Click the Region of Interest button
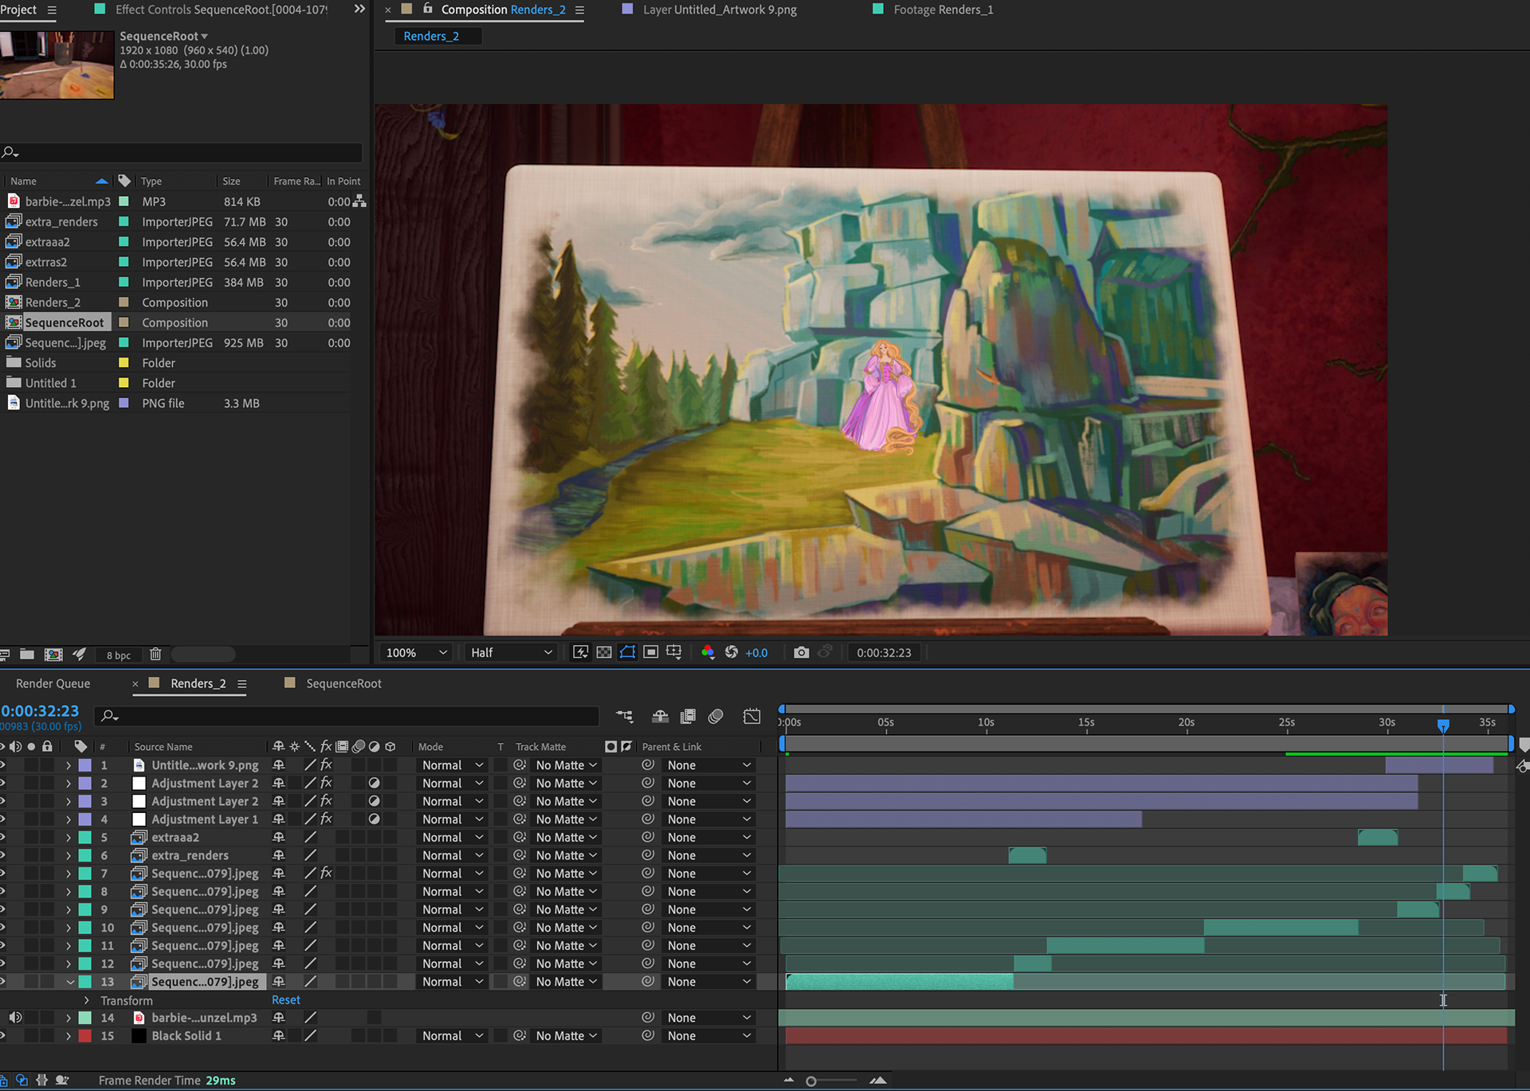The image size is (1530, 1091). tap(651, 652)
